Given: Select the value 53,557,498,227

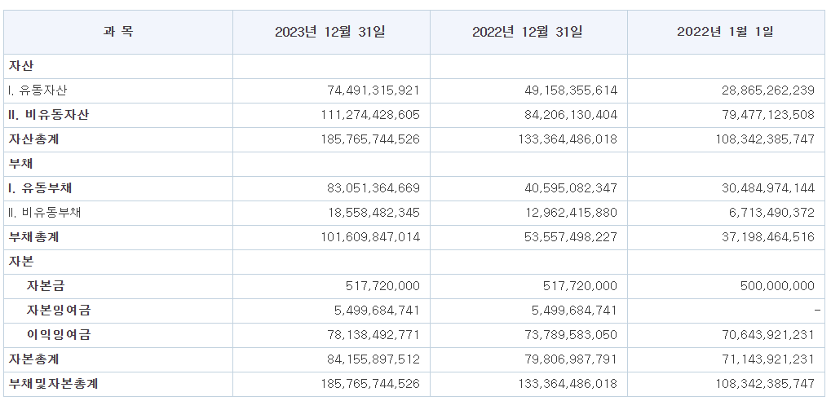Looking at the screenshot, I should click(x=571, y=237).
